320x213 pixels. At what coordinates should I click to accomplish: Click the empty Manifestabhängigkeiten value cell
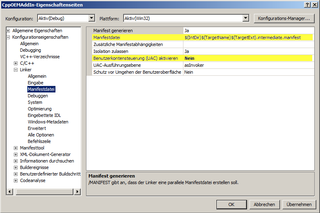249,44
